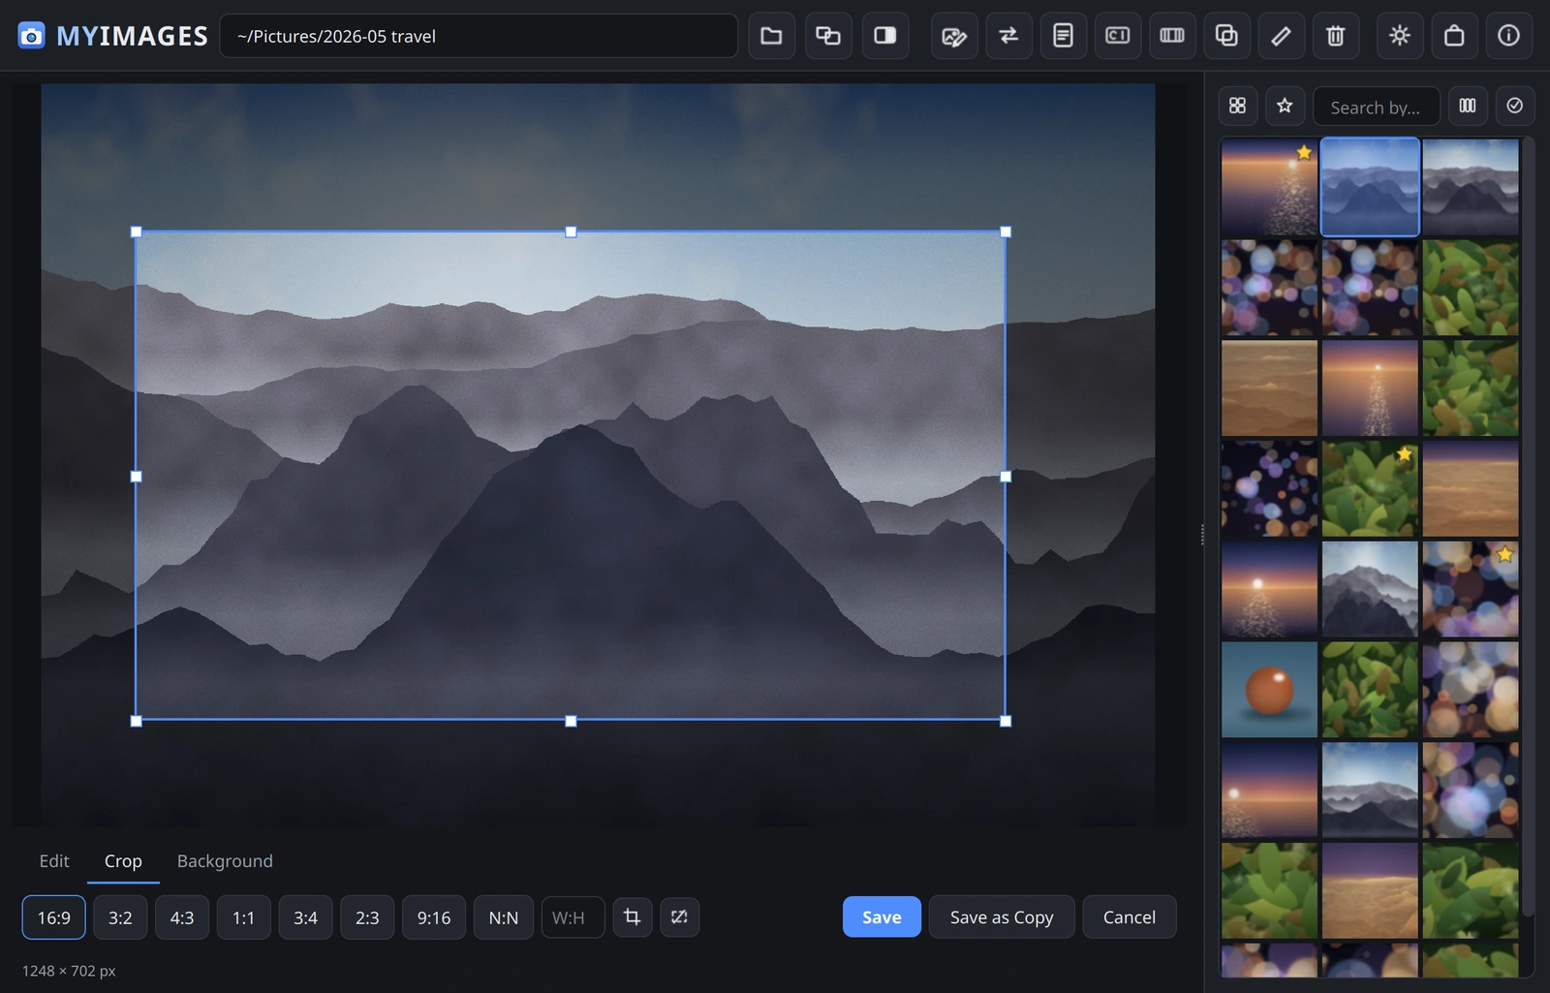Screen dimensions: 1550x993
Task: Enable selection mode check-circle icon
Action: [1515, 106]
